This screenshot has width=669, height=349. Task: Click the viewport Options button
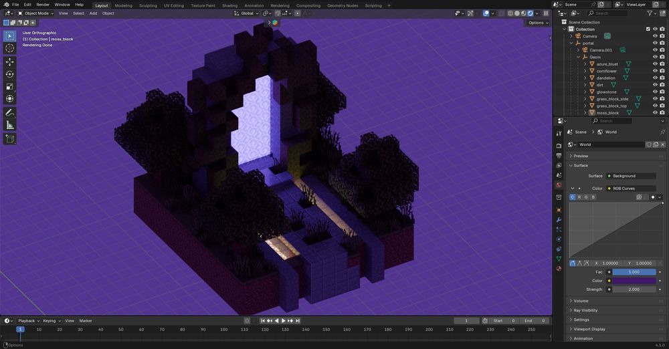[x=538, y=23]
